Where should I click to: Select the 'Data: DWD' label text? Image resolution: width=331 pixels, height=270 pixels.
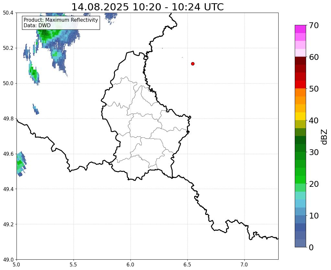tap(37, 26)
